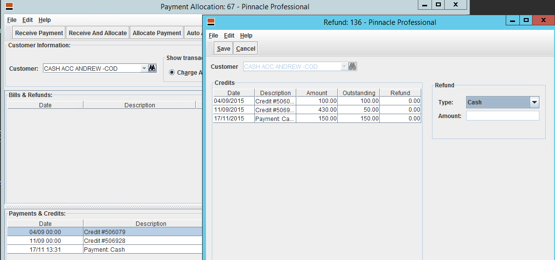Open Customer dropdown in Payment Allocation
Image resolution: width=555 pixels, height=260 pixels.
(x=144, y=69)
